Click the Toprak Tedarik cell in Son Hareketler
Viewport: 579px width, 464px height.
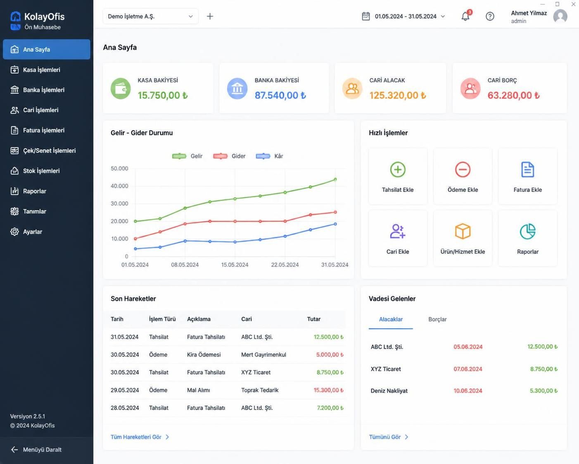click(260, 390)
